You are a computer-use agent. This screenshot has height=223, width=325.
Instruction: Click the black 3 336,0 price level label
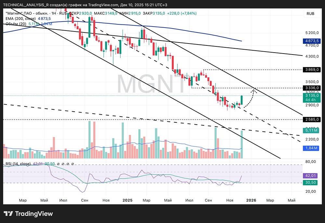point(312,88)
